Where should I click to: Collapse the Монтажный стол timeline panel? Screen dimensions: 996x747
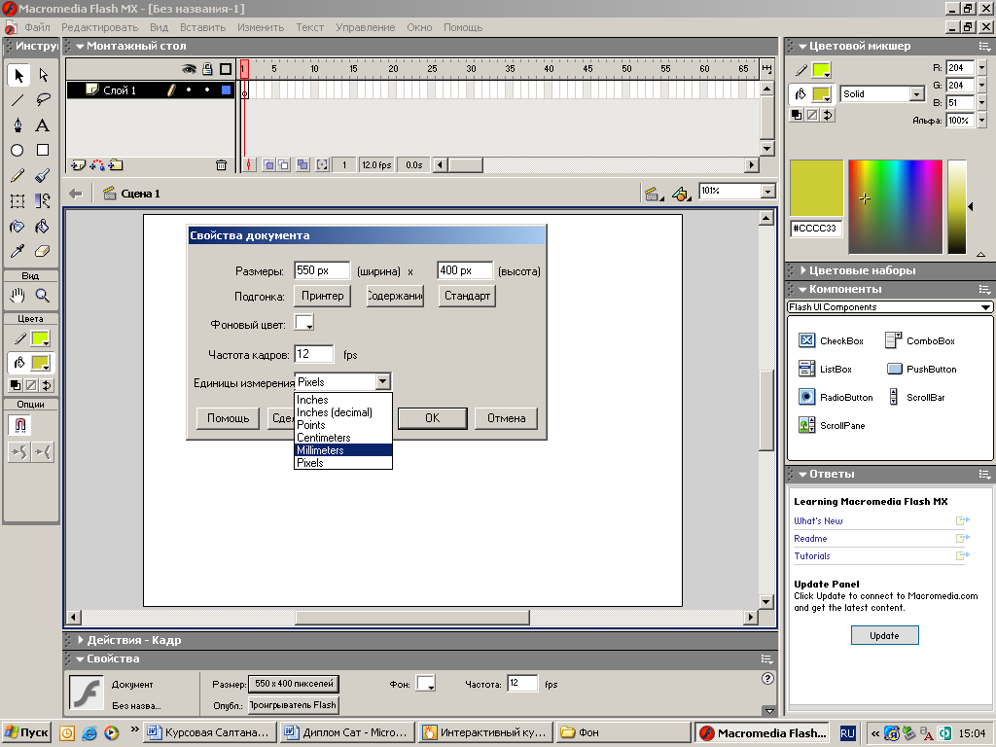[80, 47]
